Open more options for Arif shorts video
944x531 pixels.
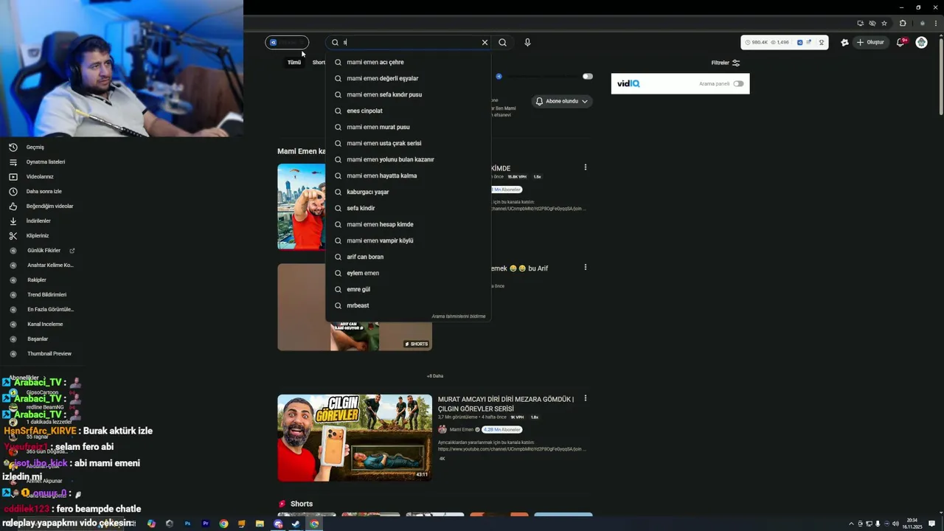coord(586,267)
